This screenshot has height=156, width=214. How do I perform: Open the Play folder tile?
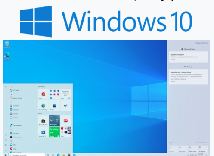[65, 132]
